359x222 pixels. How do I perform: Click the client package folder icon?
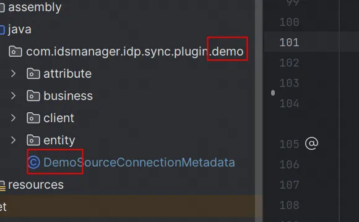click(33, 118)
